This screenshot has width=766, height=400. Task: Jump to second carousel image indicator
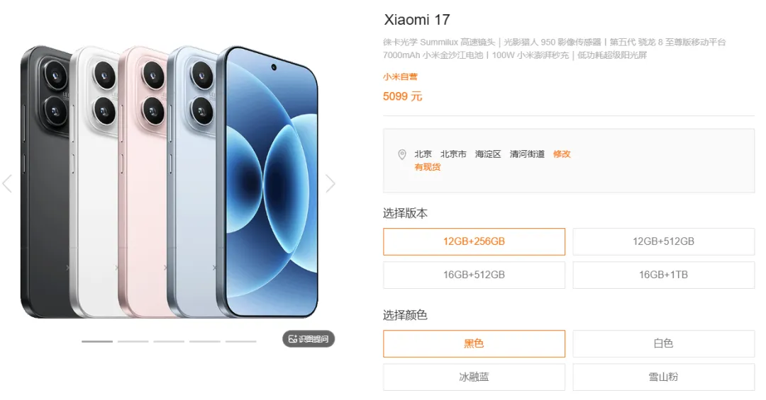(133, 341)
